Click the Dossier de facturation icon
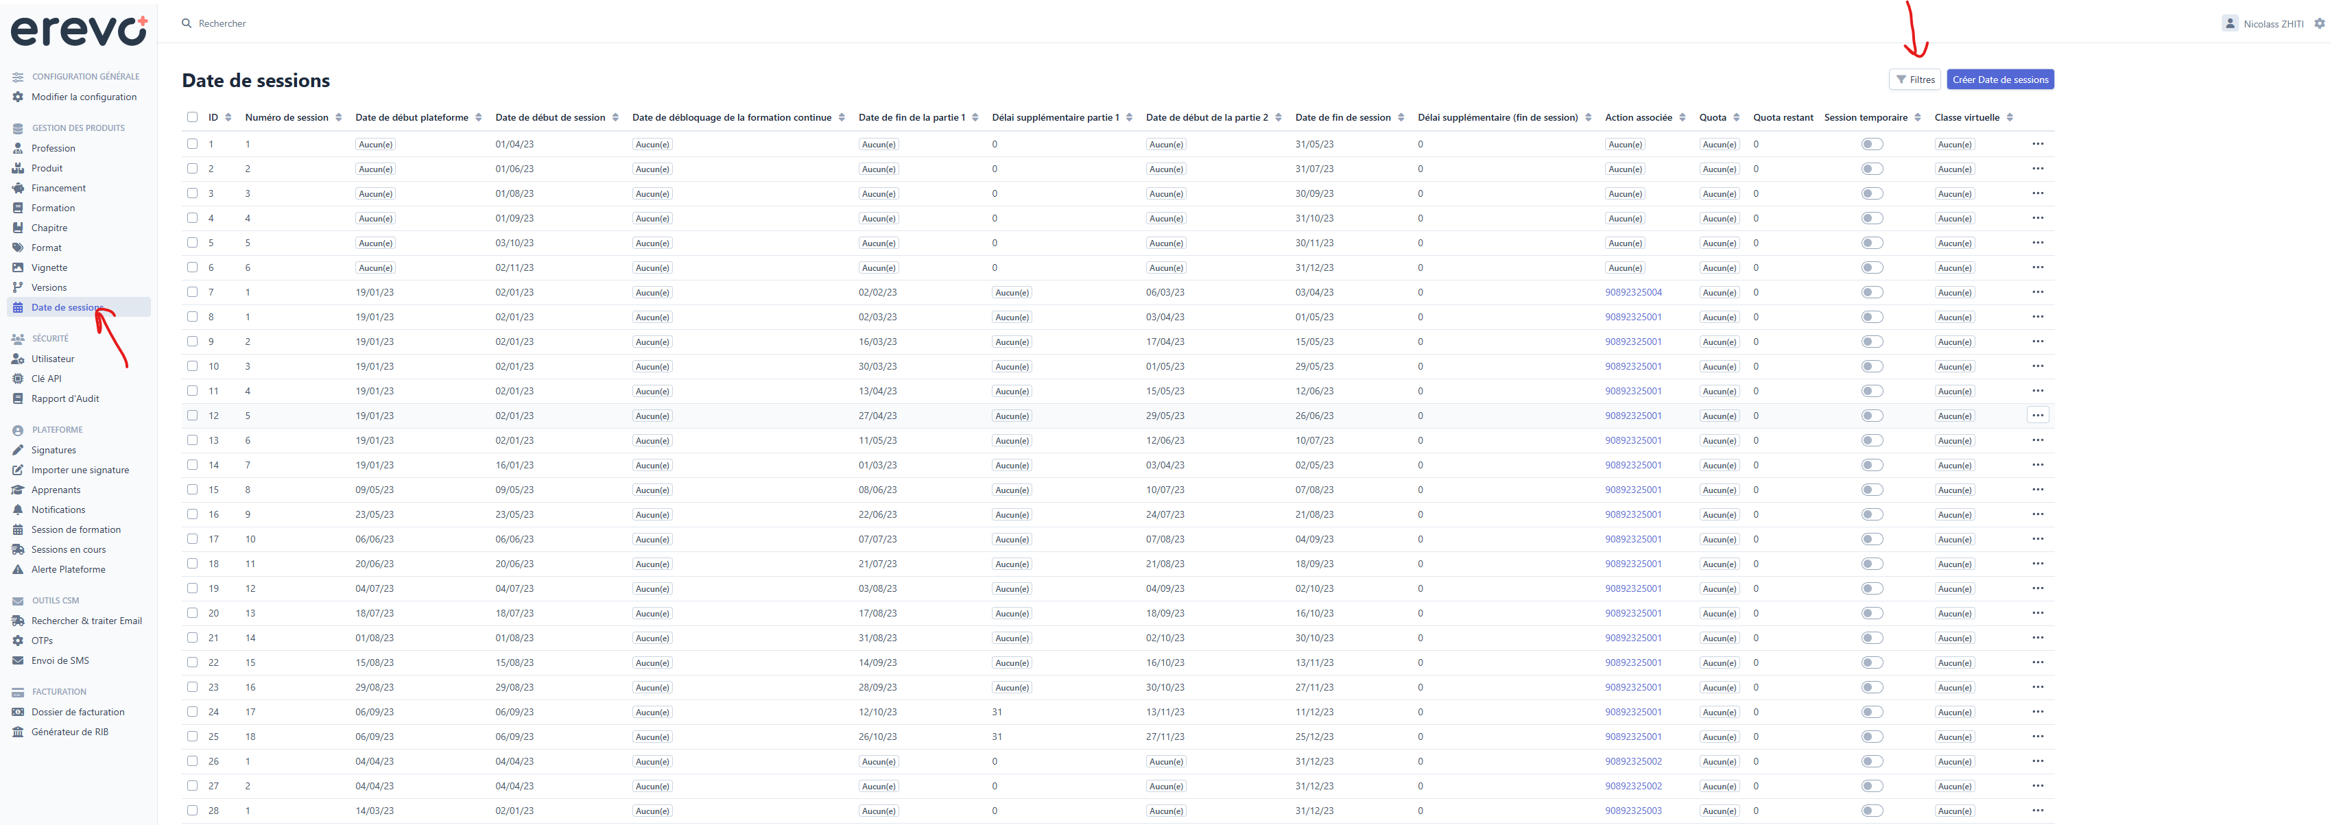This screenshot has height=825, width=2330. click(x=17, y=713)
